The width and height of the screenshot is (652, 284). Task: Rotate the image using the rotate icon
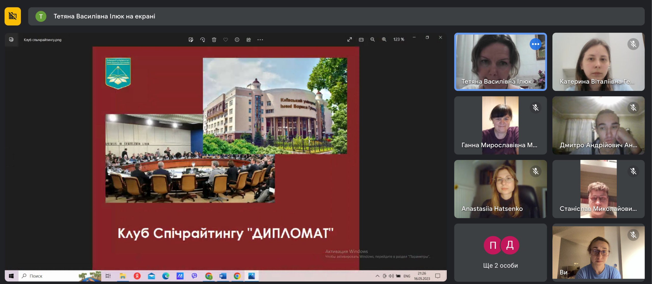point(202,40)
